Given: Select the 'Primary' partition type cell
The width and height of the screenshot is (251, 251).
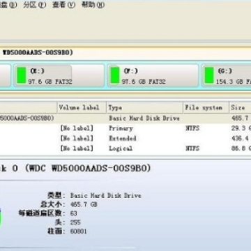Looking at the screenshot, I should [121, 128].
